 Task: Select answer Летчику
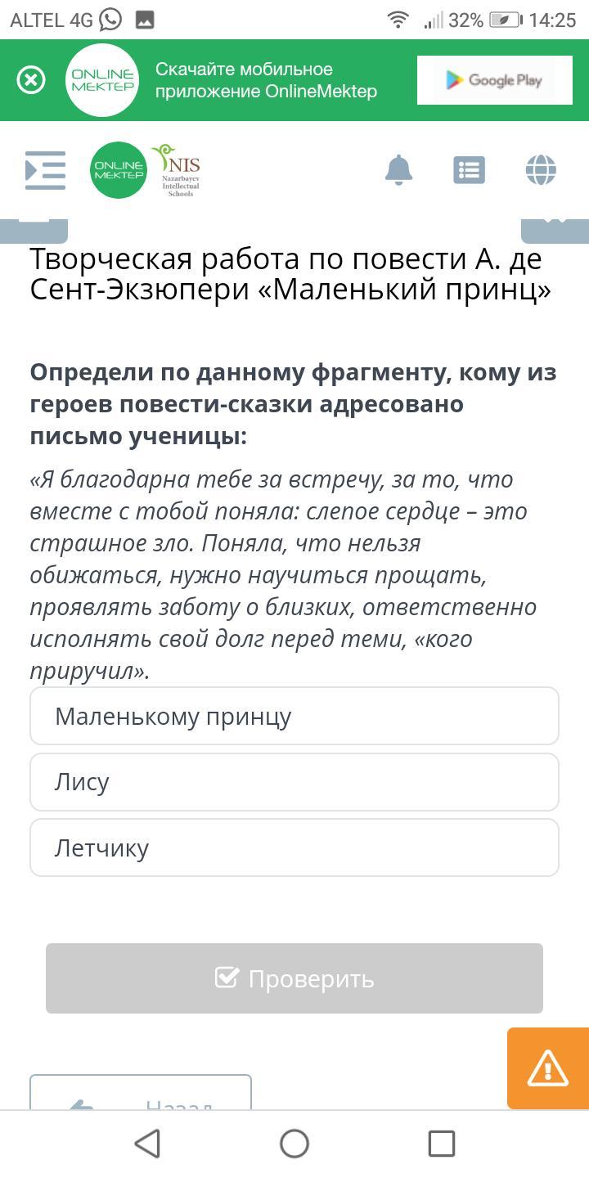pyautogui.click(x=294, y=848)
